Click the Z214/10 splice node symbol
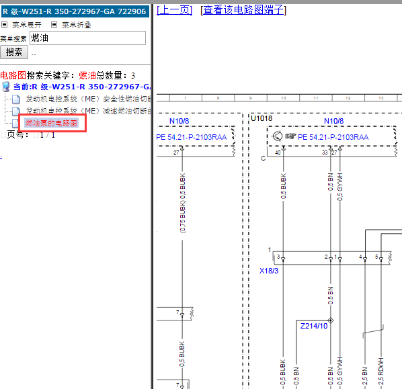This screenshot has width=402, height=389. (331, 320)
